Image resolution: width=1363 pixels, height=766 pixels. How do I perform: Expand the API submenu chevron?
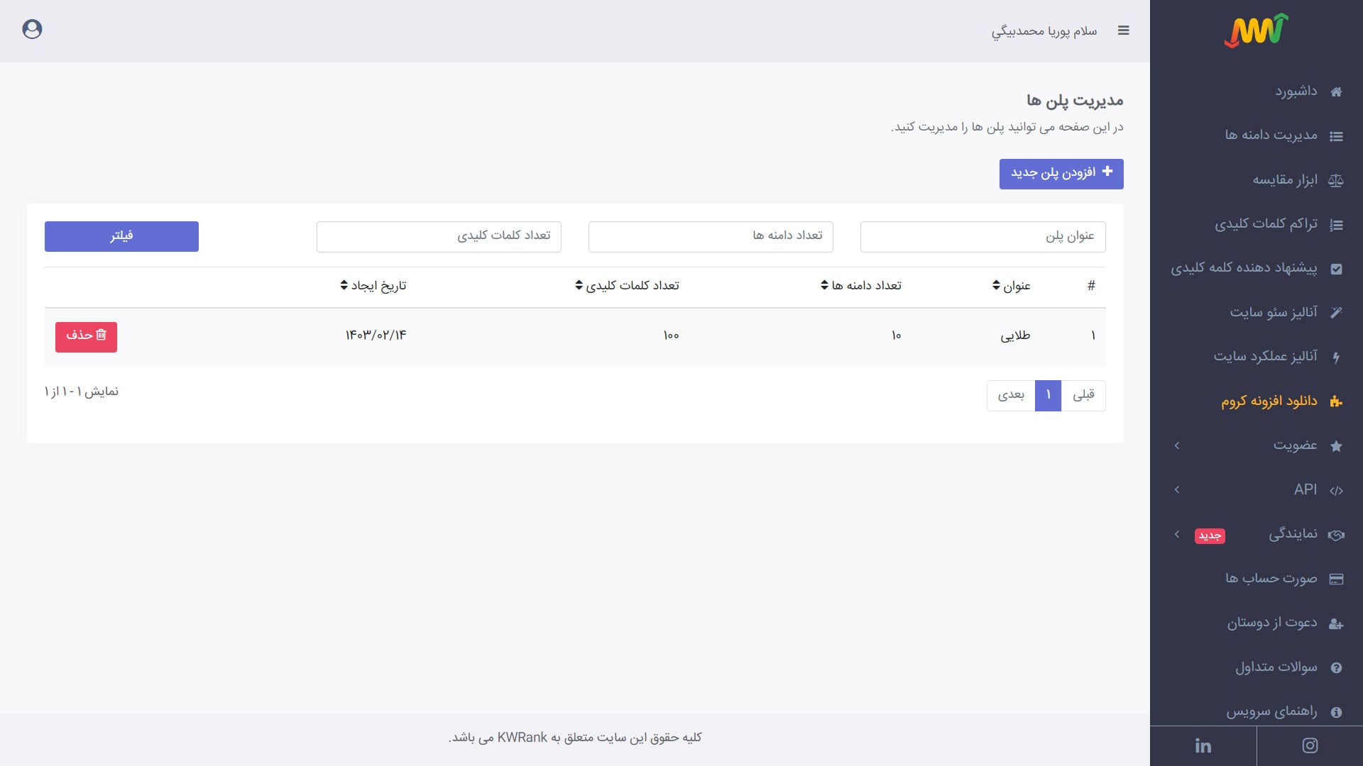coord(1177,489)
